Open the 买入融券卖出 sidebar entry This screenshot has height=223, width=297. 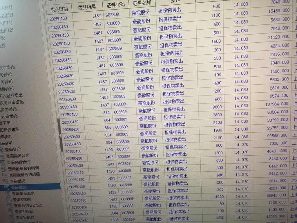coord(11,95)
